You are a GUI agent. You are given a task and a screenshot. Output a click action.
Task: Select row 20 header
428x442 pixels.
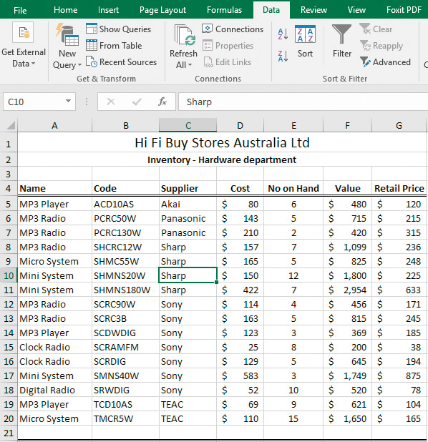[9, 418]
